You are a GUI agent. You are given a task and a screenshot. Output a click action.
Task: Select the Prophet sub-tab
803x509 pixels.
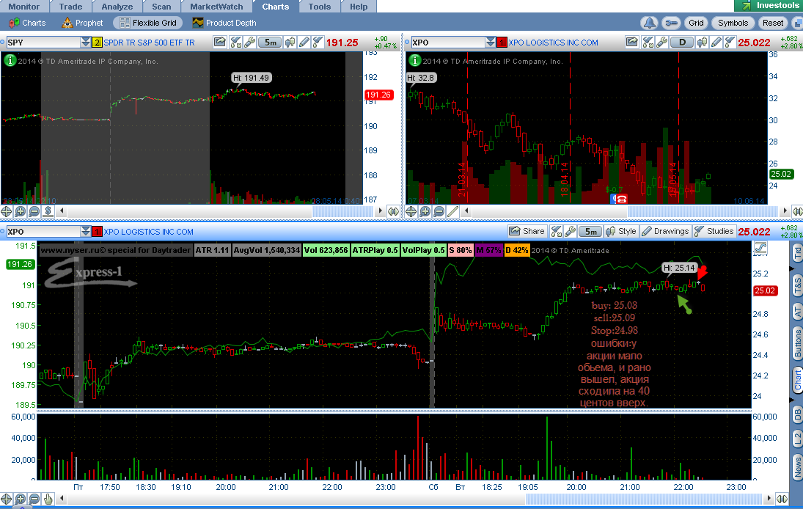point(82,23)
